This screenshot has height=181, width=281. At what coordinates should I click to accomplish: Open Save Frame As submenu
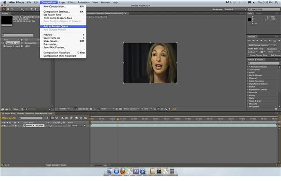pos(63,38)
